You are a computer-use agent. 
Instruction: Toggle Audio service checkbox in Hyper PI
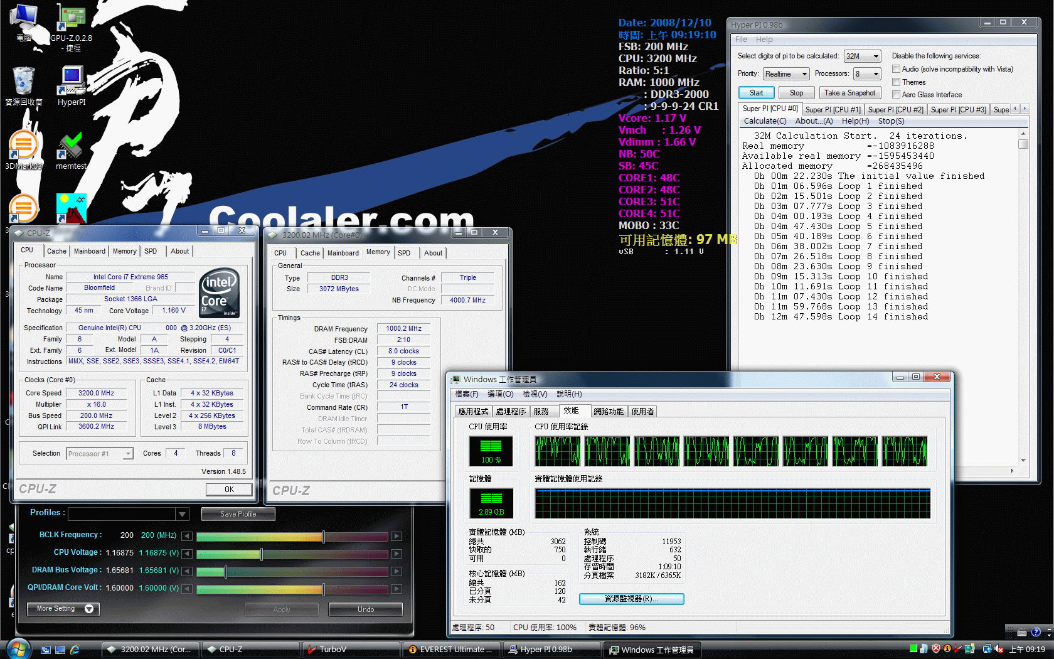[x=897, y=69]
